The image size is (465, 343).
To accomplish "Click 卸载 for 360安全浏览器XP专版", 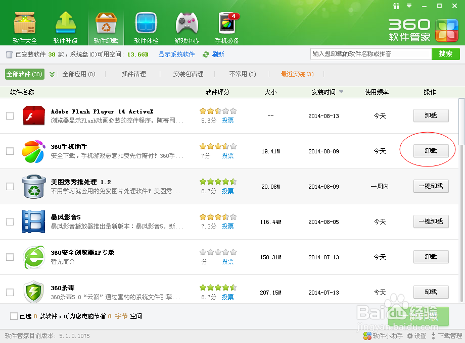I will (x=431, y=257).
